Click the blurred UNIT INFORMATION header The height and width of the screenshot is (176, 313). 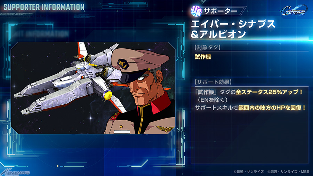tap(40, 33)
